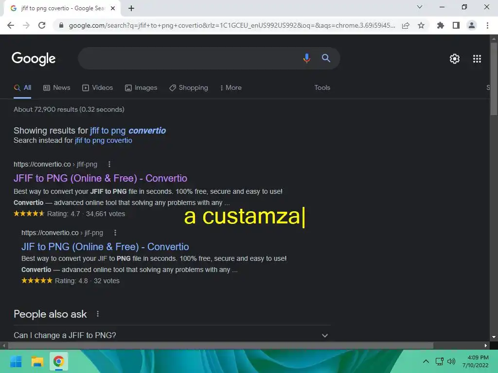Switch to Shopping results tab
Viewport: 498px width, 373px height.
click(x=189, y=88)
